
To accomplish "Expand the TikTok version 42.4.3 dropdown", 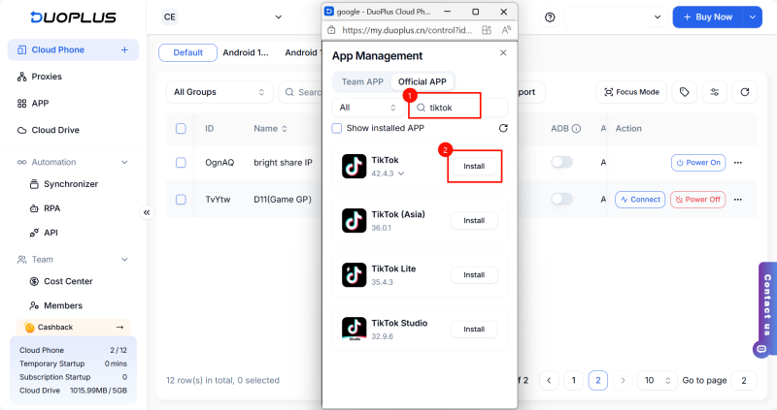I will (401, 173).
